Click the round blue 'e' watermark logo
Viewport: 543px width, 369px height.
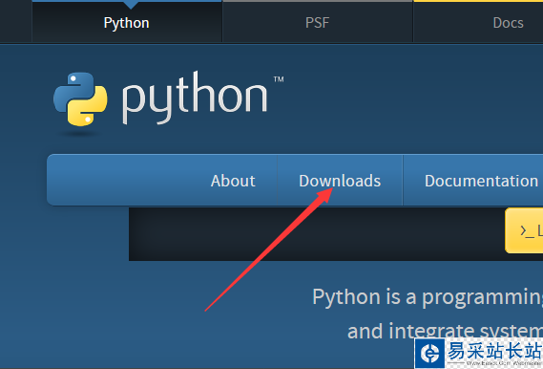(x=429, y=354)
